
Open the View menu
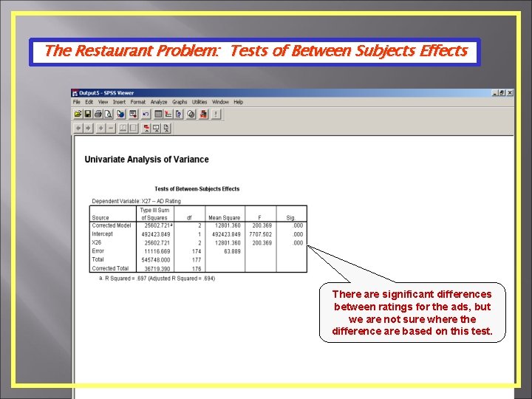coord(103,102)
